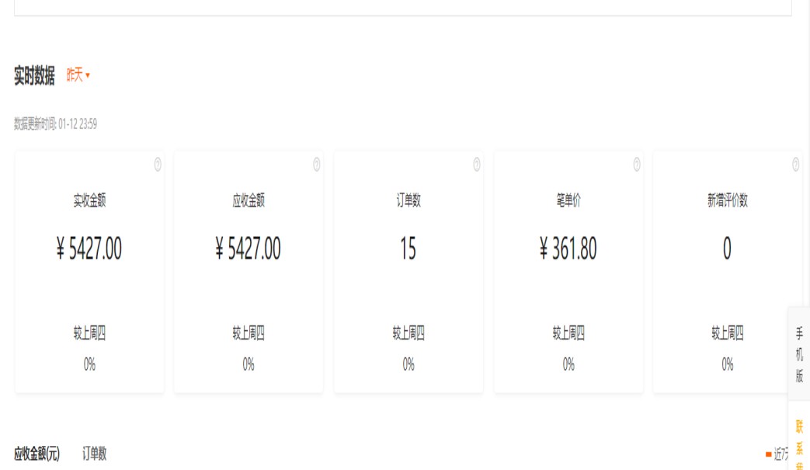Click 较上周四 label in 实收金额 card
810x470 pixels.
click(x=89, y=334)
